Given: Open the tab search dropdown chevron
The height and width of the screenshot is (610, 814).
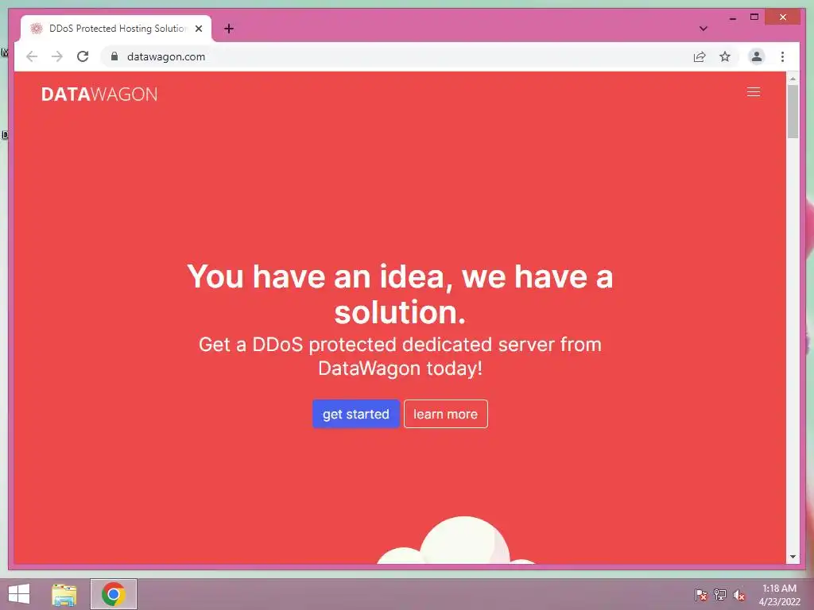Looking at the screenshot, I should point(703,29).
